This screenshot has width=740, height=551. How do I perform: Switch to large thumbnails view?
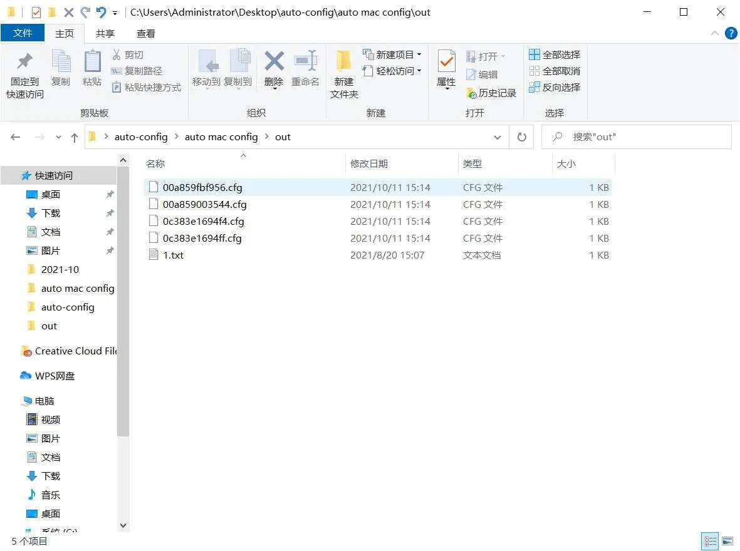coord(727,541)
